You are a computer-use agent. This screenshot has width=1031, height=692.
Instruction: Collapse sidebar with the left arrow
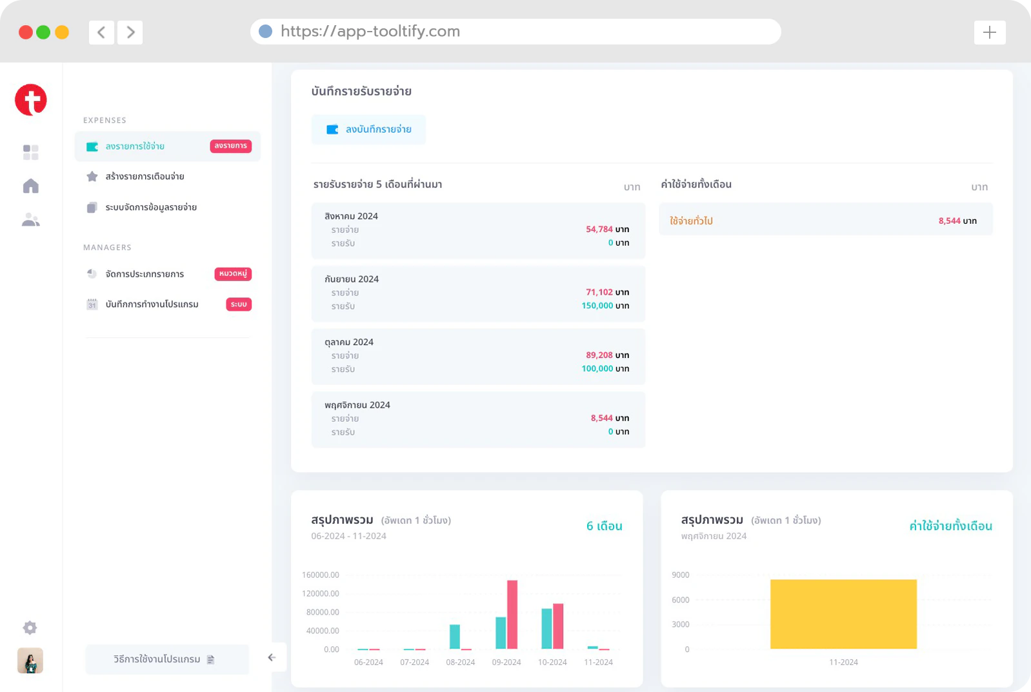coord(272,658)
